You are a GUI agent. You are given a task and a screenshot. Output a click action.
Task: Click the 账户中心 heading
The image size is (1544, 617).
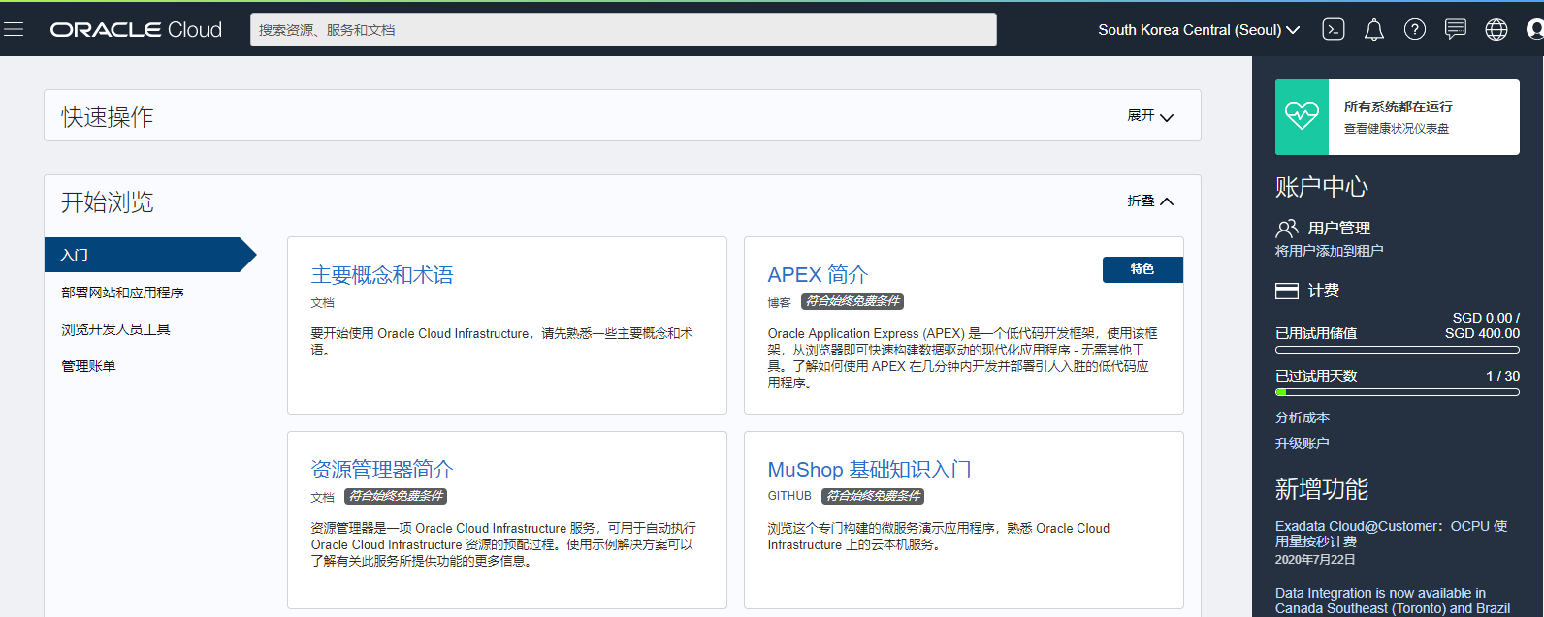(1322, 187)
